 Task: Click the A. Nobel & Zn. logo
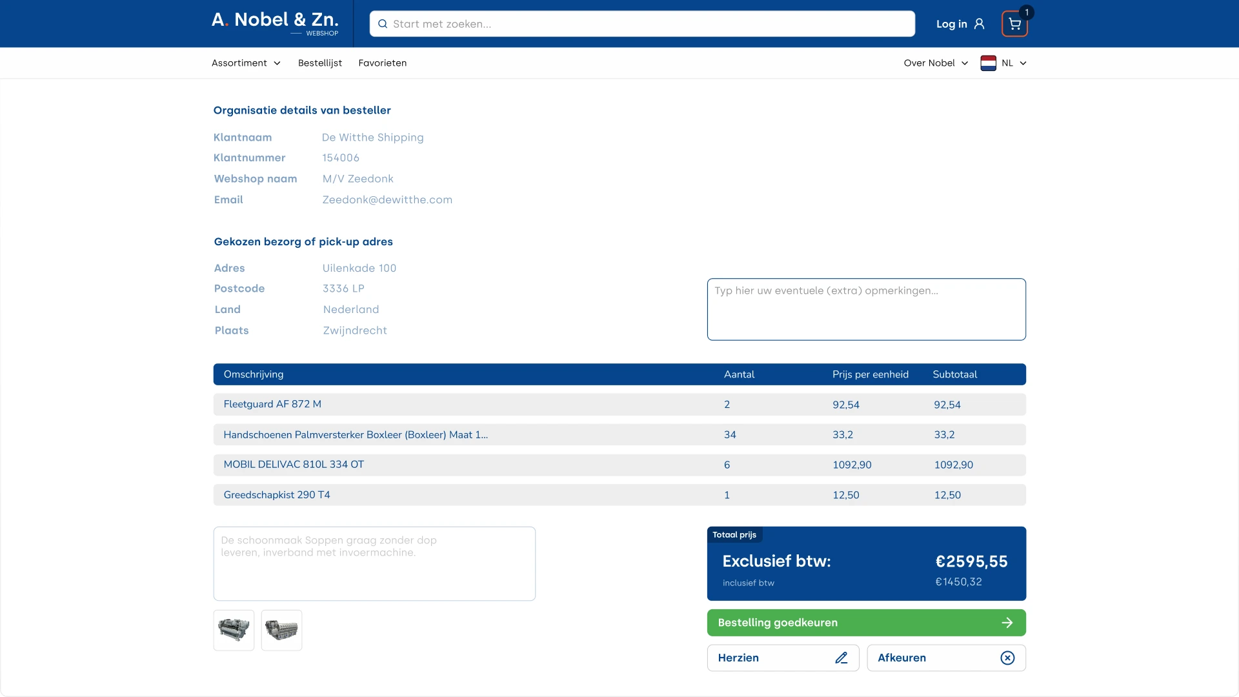(275, 23)
